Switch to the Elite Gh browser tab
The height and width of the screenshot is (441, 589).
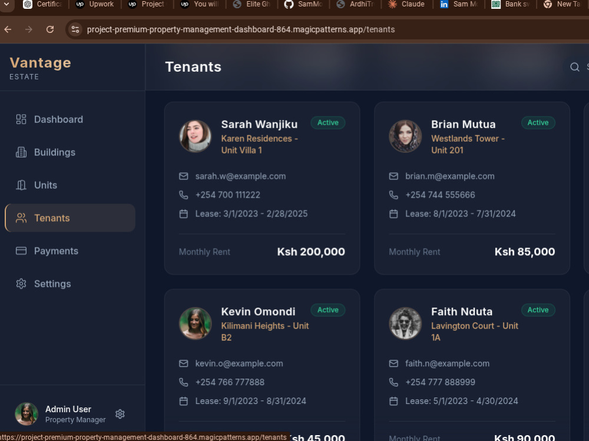(x=252, y=4)
